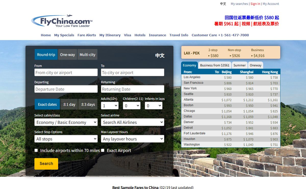Image resolution: width=306 pixels, height=189 pixels.
Task: Open the Hotels navigation link
Action: pyautogui.click(x=140, y=35)
